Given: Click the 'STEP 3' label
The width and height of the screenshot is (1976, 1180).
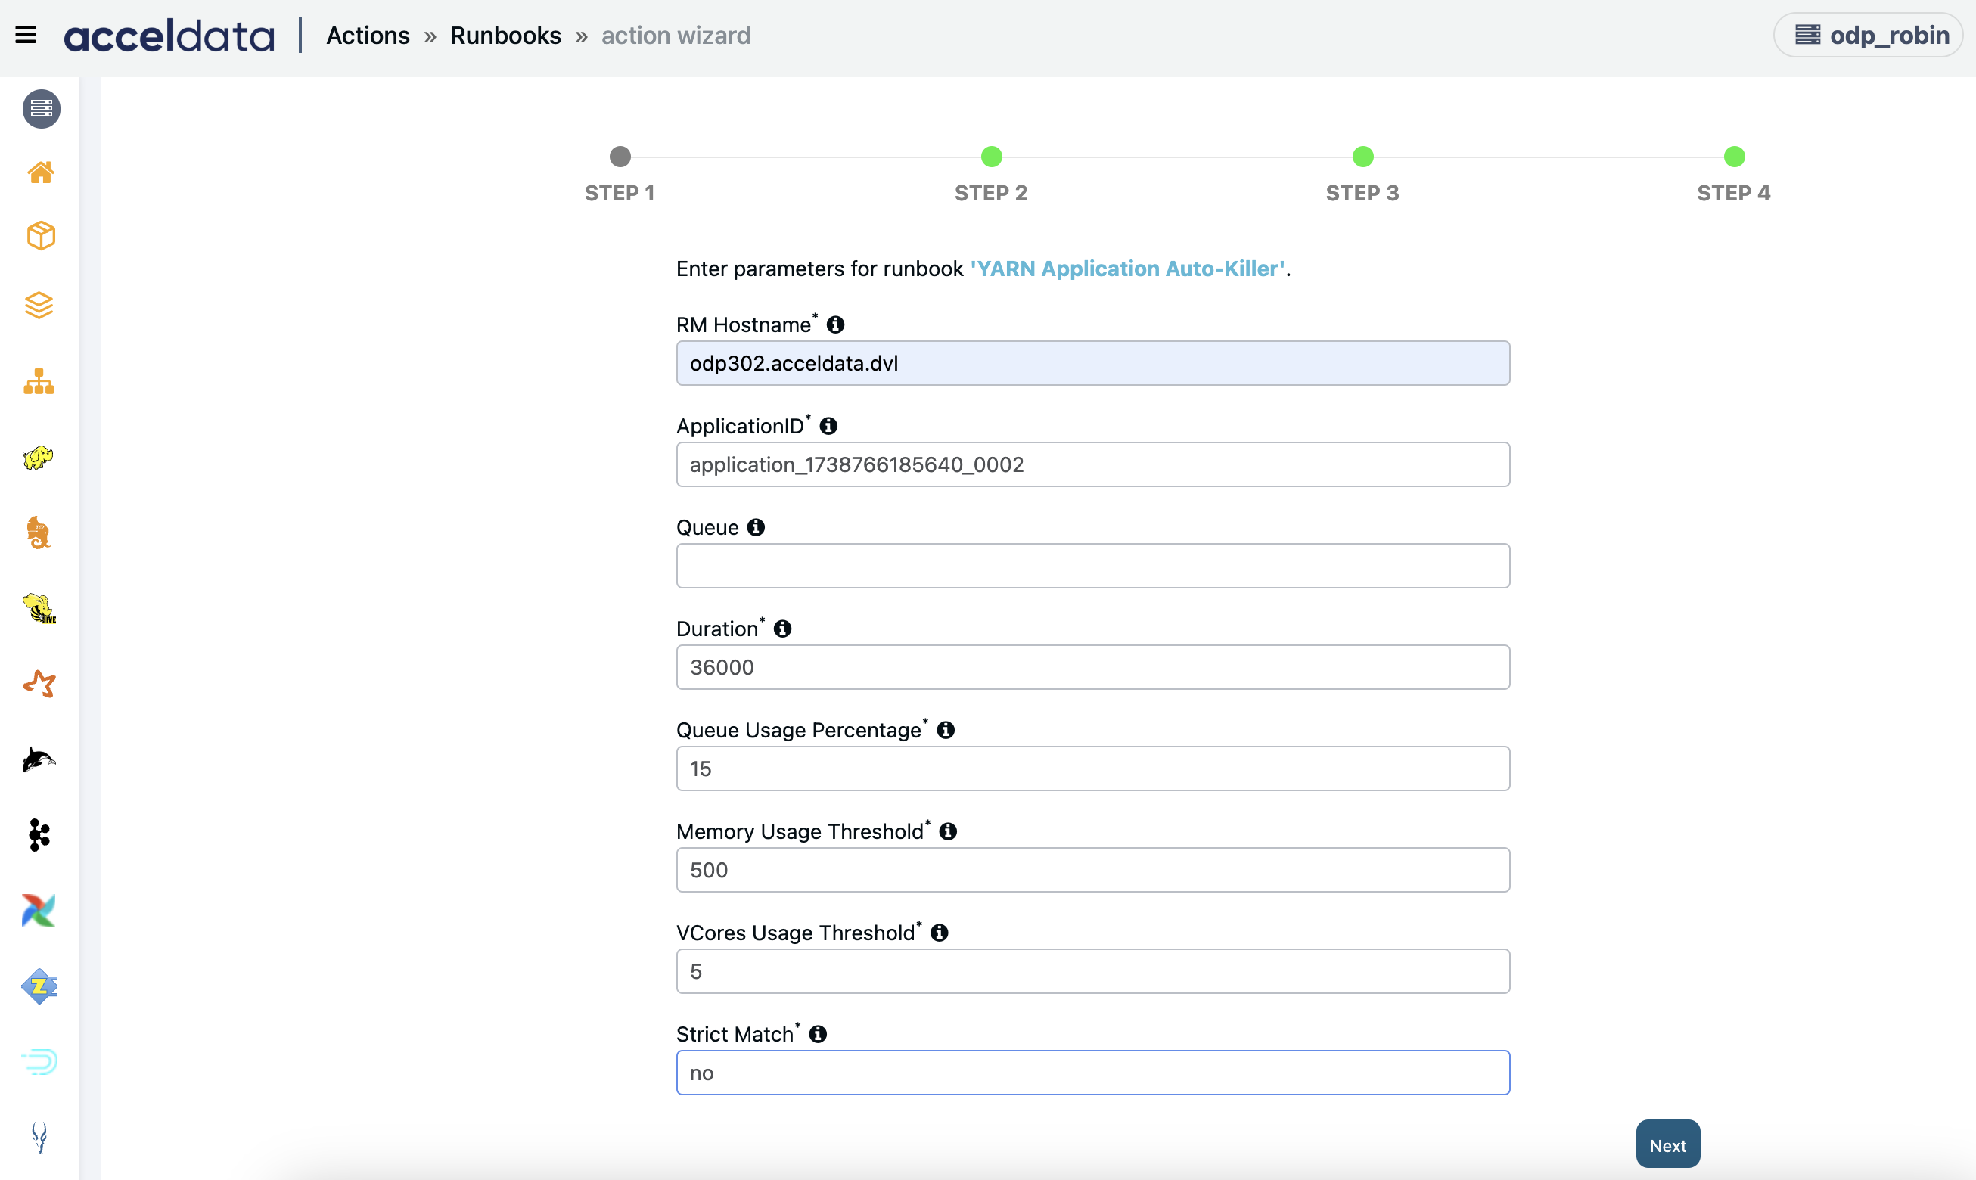Looking at the screenshot, I should (1362, 193).
